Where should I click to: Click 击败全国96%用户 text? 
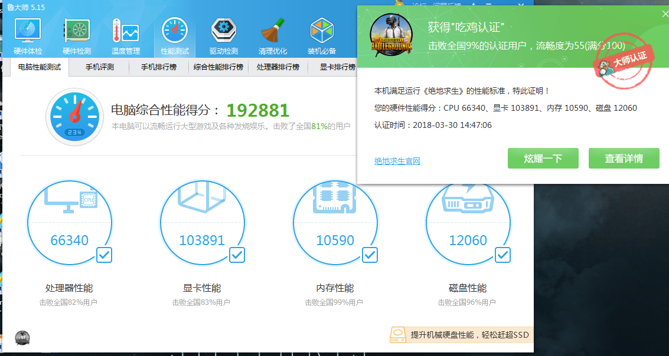[466, 302]
